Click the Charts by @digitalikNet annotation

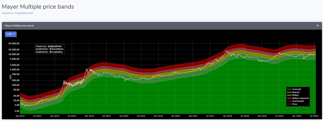click(x=49, y=46)
